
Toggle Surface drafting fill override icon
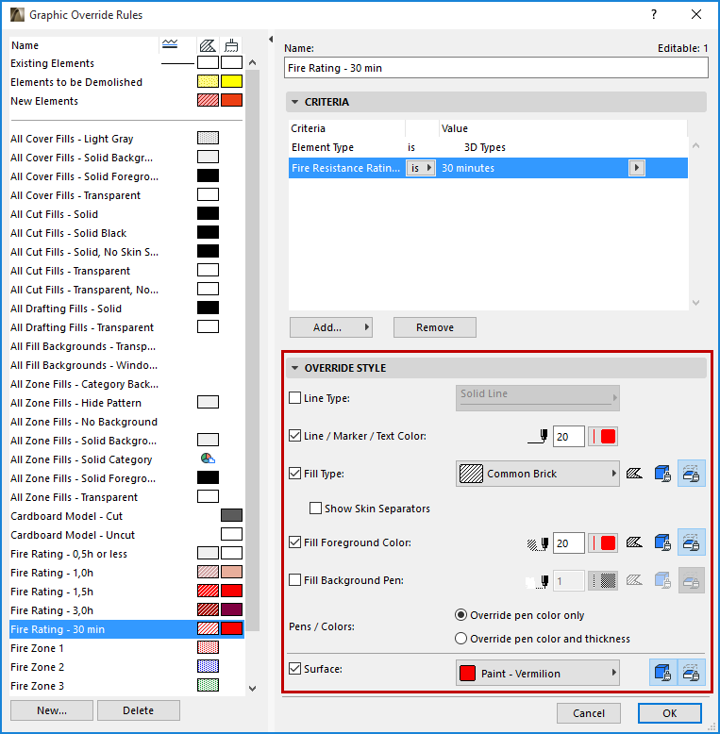[x=692, y=673]
